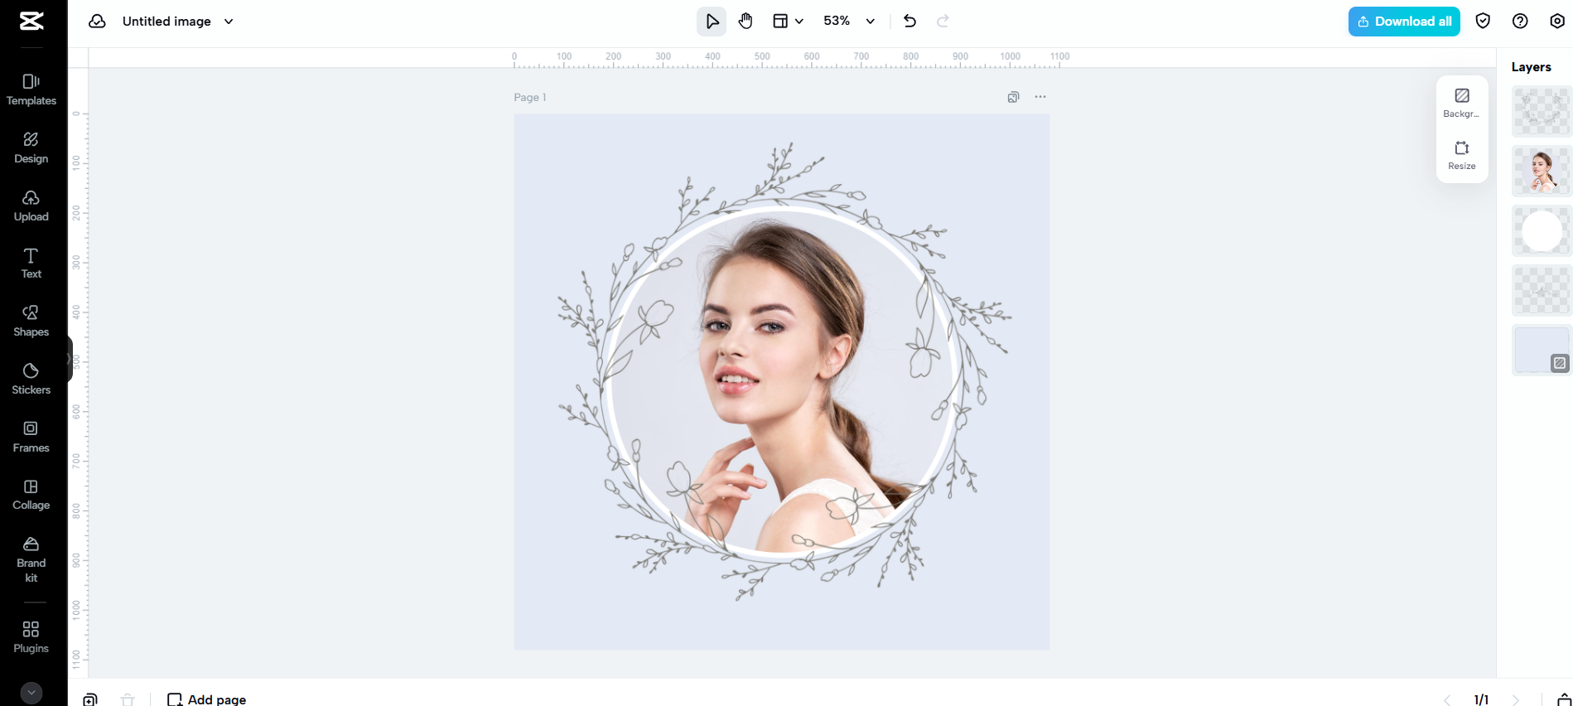Click the Add page button

pos(207,699)
